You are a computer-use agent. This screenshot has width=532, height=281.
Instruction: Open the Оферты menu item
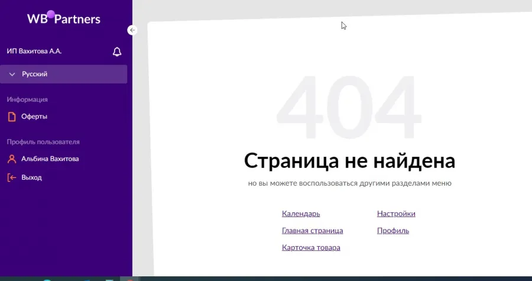(x=34, y=117)
